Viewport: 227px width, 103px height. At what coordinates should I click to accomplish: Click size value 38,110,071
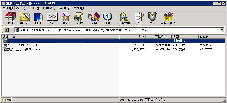pos(136,45)
